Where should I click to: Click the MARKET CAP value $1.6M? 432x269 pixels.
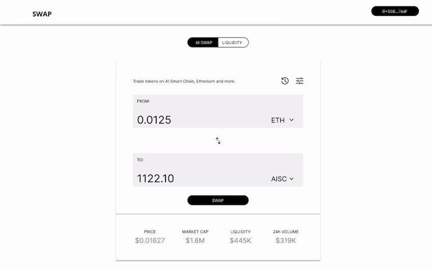(x=195, y=240)
